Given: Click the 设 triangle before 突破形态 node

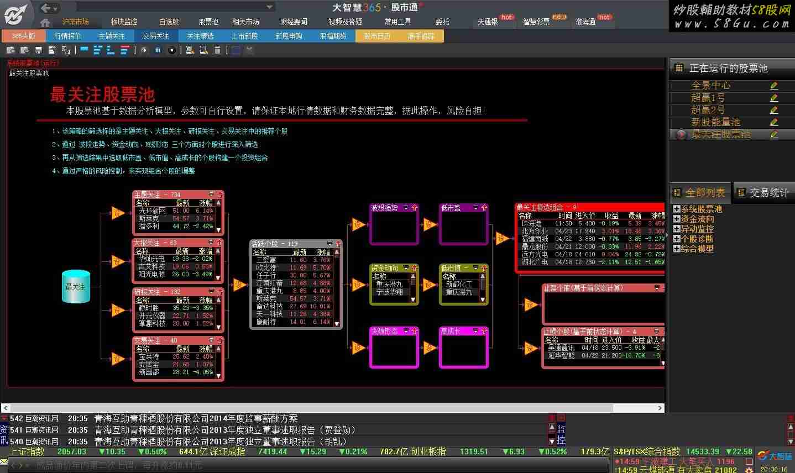Looking at the screenshot, I should [358, 347].
